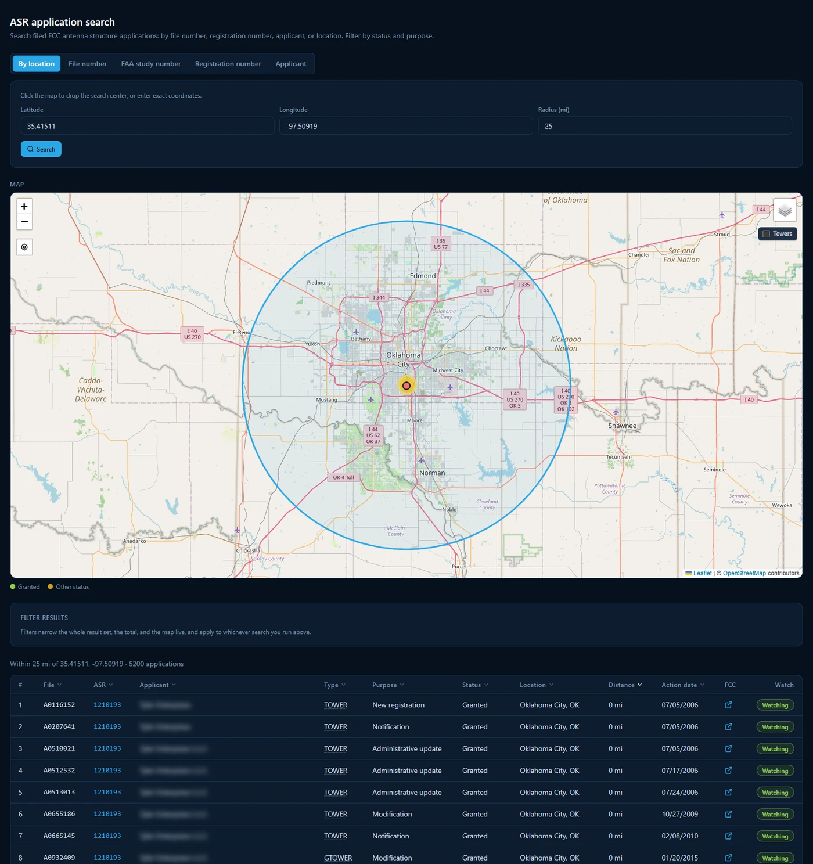The image size is (813, 864).
Task: Toggle Watching for file A0510021
Action: [775, 749]
